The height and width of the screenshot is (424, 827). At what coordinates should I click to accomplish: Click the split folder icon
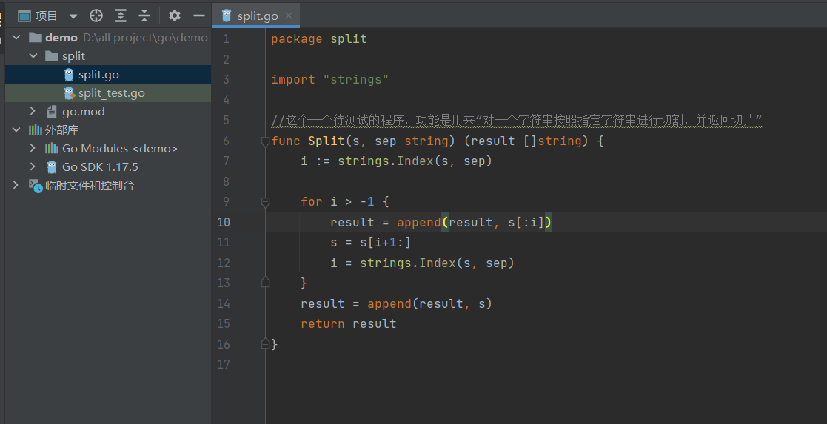(x=52, y=56)
